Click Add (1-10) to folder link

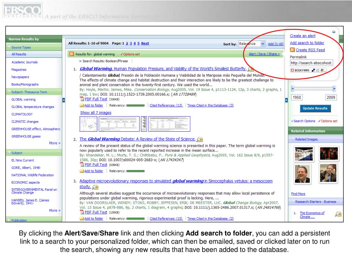[276, 44]
